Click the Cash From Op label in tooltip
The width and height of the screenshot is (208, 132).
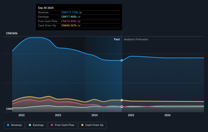(47, 26)
